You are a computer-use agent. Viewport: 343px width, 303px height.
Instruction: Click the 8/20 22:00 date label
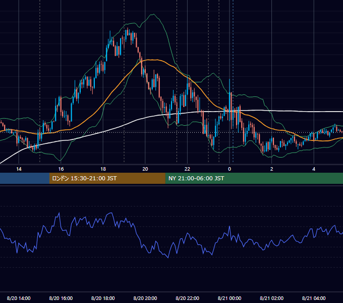(187, 298)
